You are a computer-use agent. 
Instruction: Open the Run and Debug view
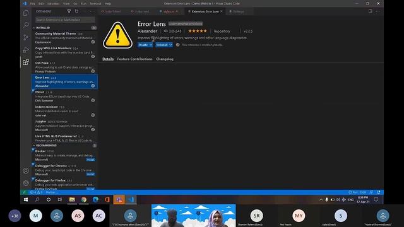point(26,50)
